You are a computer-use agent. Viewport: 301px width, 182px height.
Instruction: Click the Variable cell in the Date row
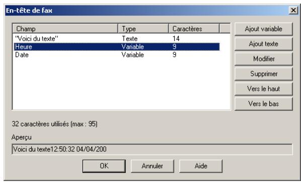pyautogui.click(x=133, y=55)
